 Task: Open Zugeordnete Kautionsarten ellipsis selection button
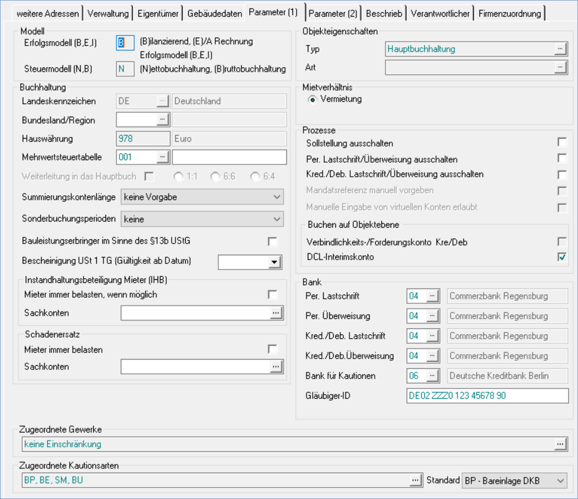416,480
